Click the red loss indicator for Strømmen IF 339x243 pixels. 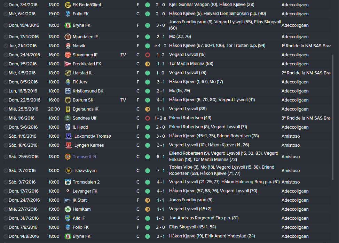click(148, 55)
